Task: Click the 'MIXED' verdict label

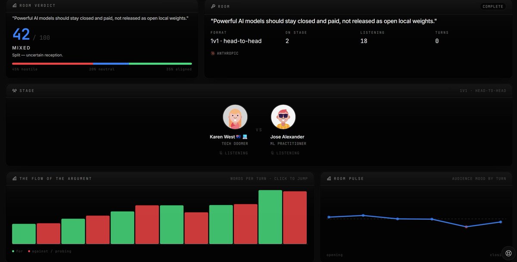Action: point(21,48)
